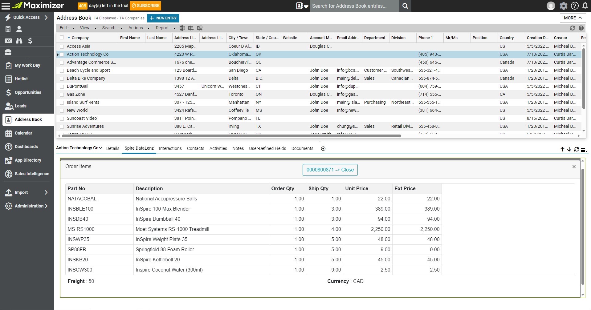Check the Island Surf Rents checkbox
The image size is (591, 310).
tap(62, 103)
